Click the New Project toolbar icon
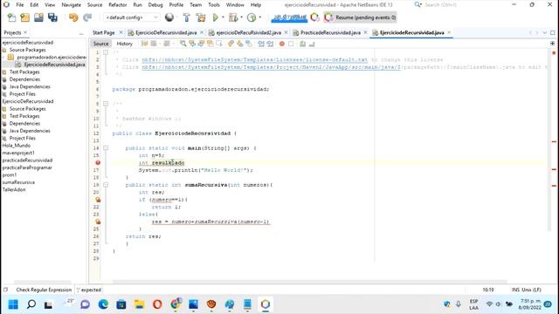The width and height of the screenshot is (559, 314). pos(25,17)
